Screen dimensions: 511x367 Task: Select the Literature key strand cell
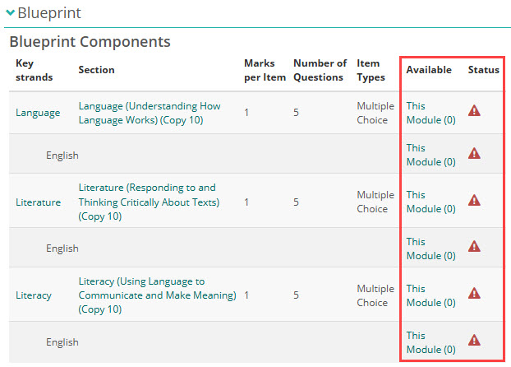38,202
